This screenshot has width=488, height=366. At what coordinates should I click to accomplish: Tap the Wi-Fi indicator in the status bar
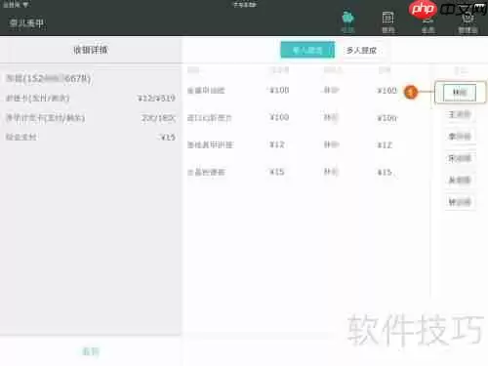[x=25, y=5]
